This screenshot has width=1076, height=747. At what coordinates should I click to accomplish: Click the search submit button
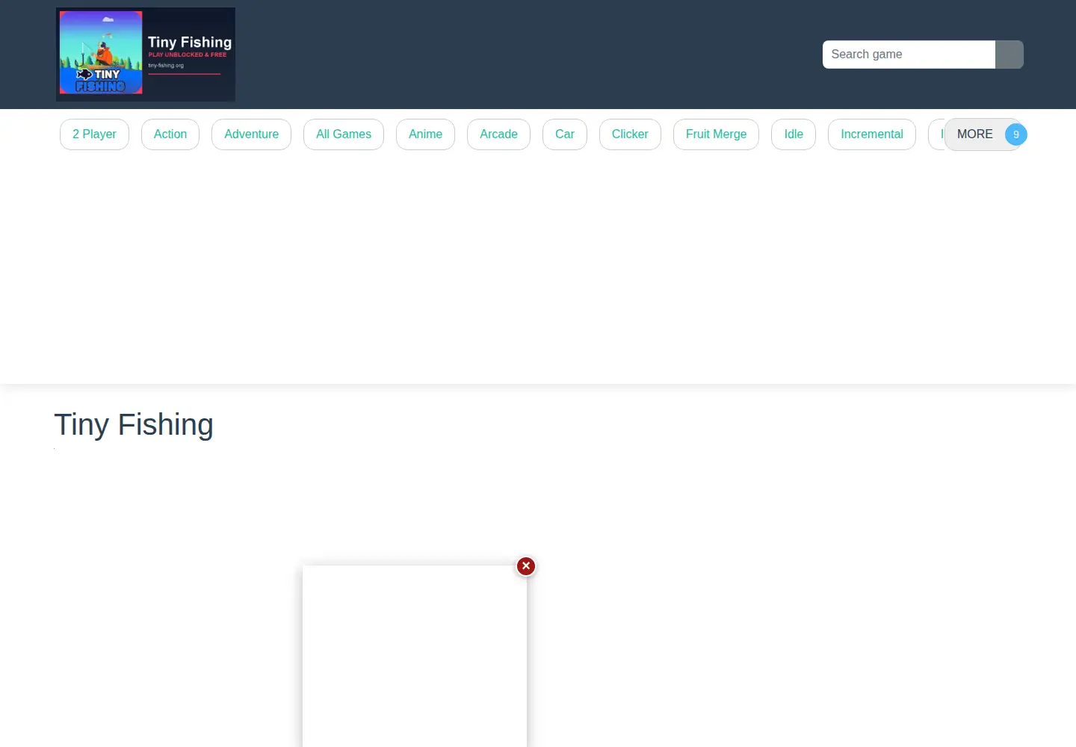pos(1009,55)
